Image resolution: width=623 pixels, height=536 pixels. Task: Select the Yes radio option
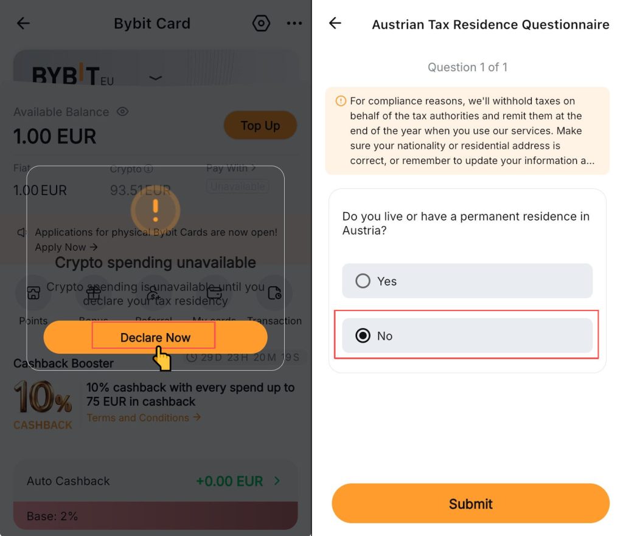[x=363, y=281]
